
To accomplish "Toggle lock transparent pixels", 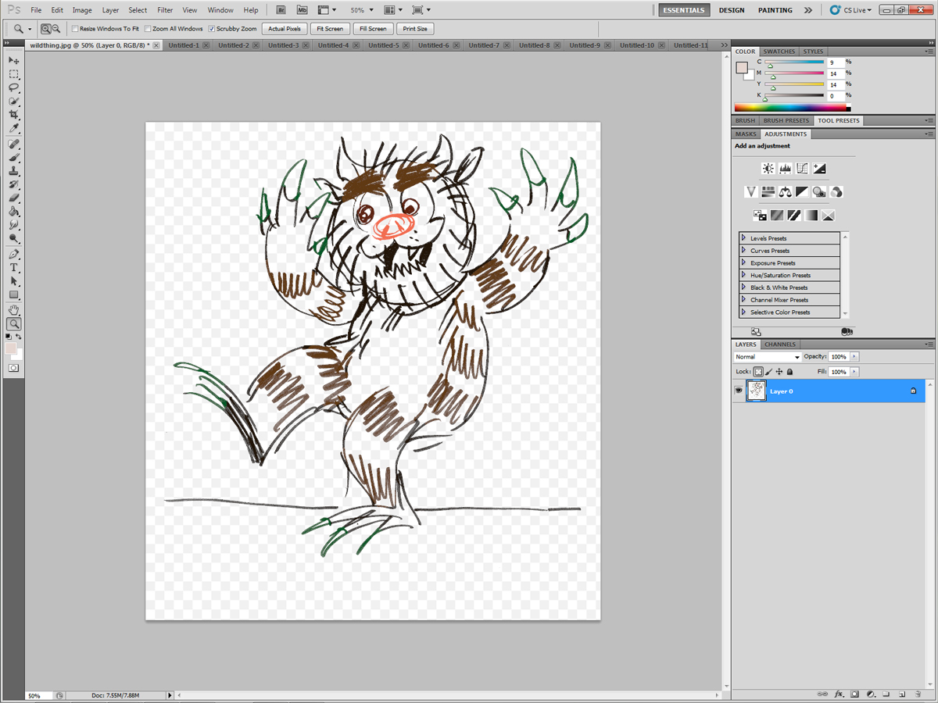I will [758, 372].
